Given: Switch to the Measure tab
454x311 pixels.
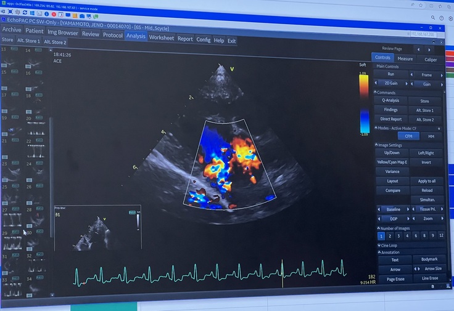Looking at the screenshot, I should [x=405, y=59].
